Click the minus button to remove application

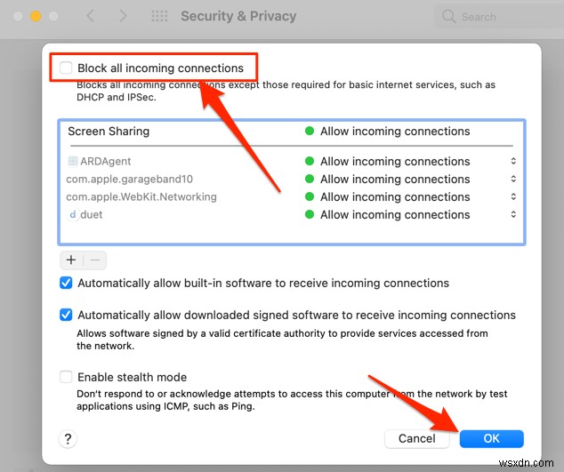click(x=95, y=260)
